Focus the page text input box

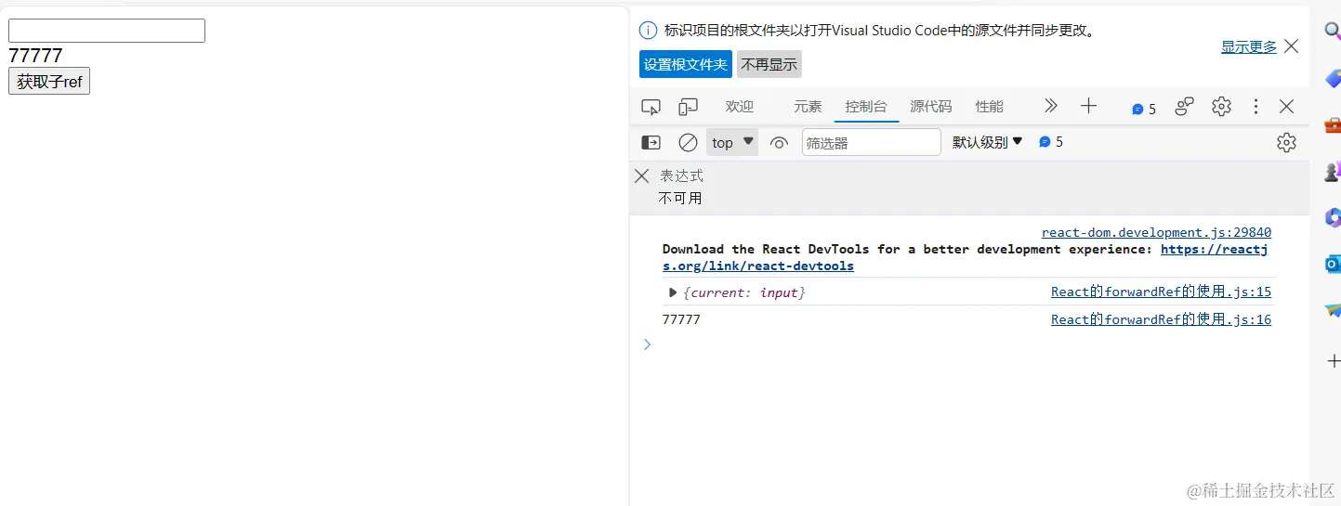[x=107, y=31]
